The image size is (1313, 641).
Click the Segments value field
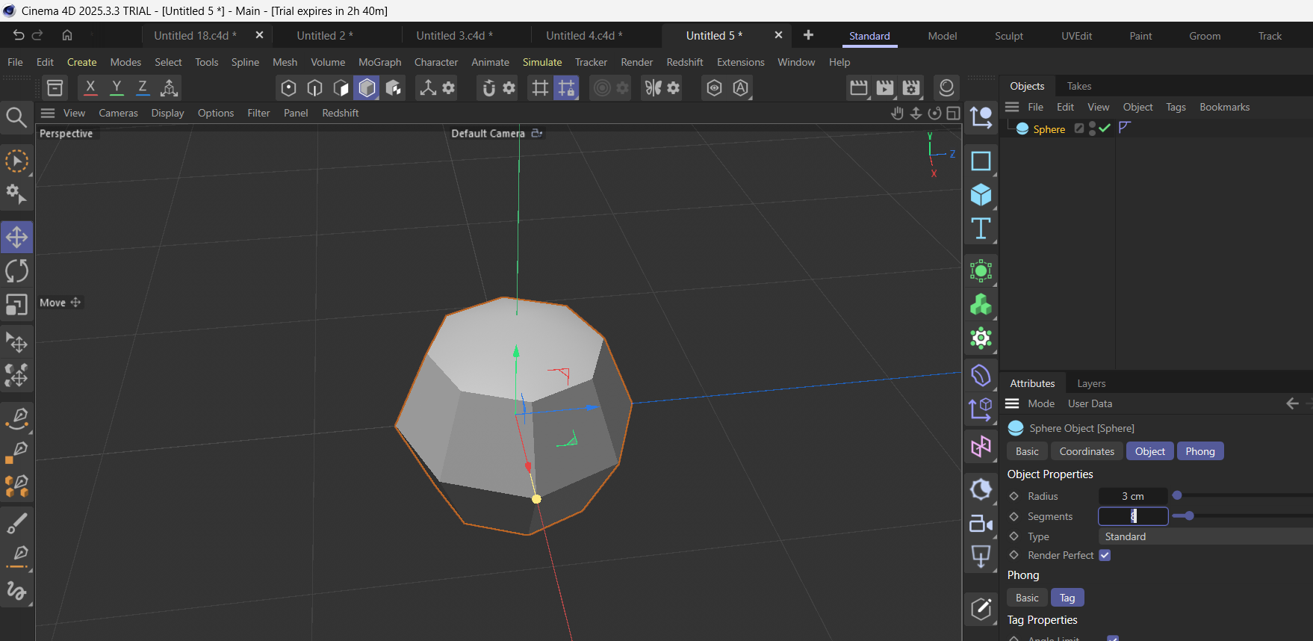(1133, 516)
